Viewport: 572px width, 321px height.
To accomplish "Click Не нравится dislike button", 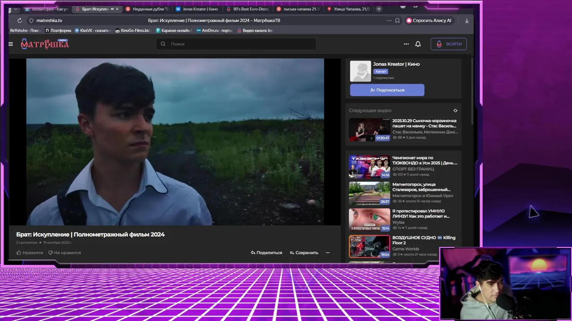I will (x=64, y=253).
